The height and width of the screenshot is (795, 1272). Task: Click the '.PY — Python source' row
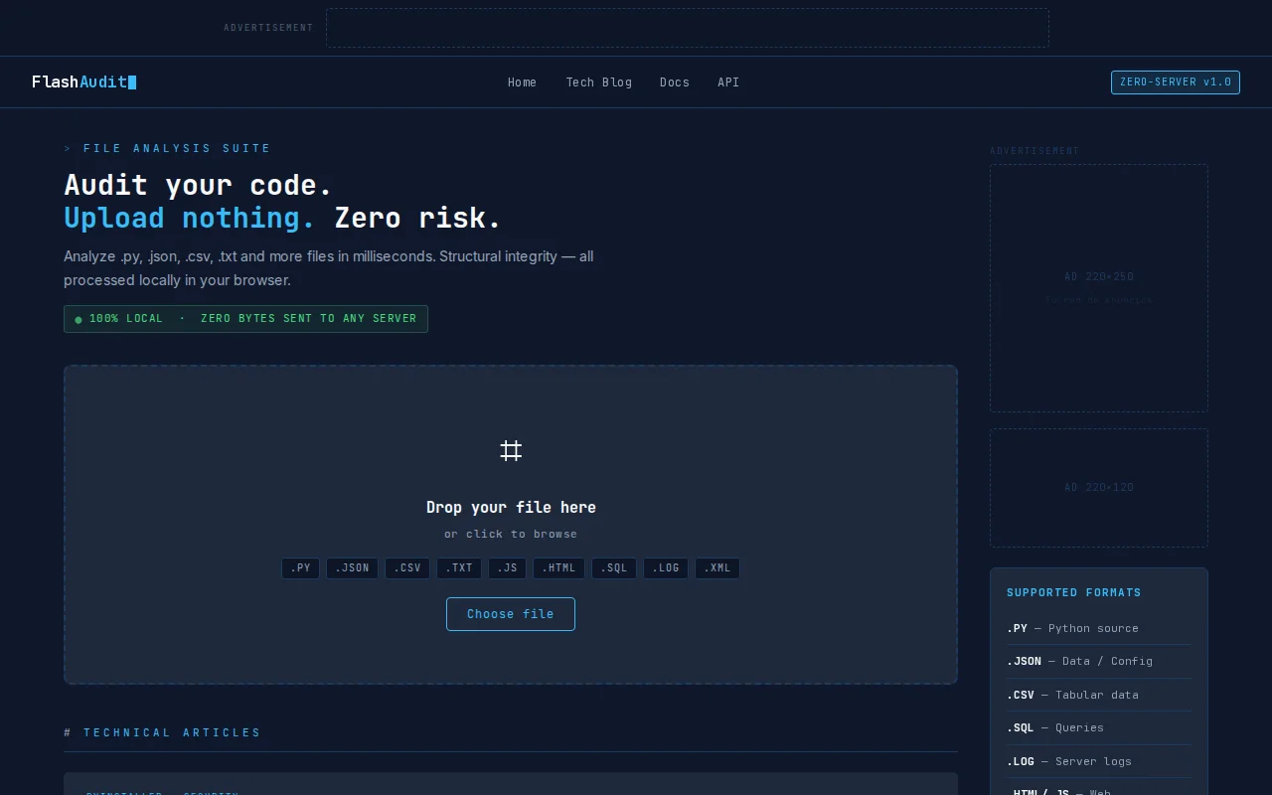pos(1099,628)
